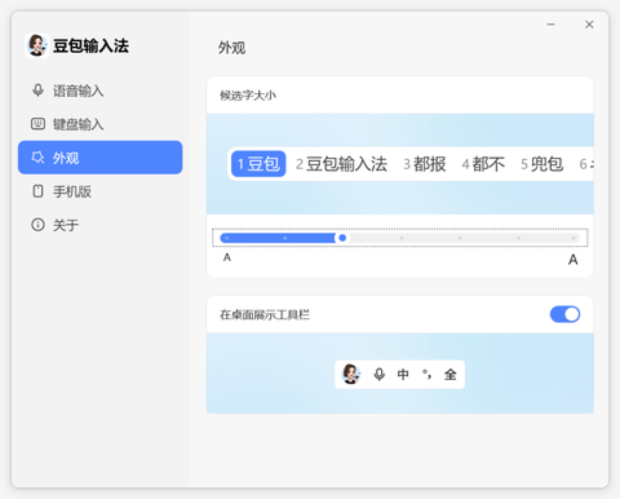The width and height of the screenshot is (620, 499).
Task: Select the 外观 sidebar item
Action: (100, 157)
